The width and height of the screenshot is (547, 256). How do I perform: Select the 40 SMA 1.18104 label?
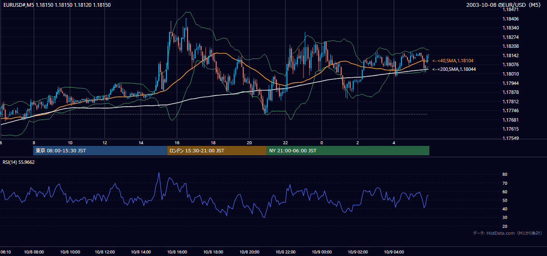click(452, 61)
